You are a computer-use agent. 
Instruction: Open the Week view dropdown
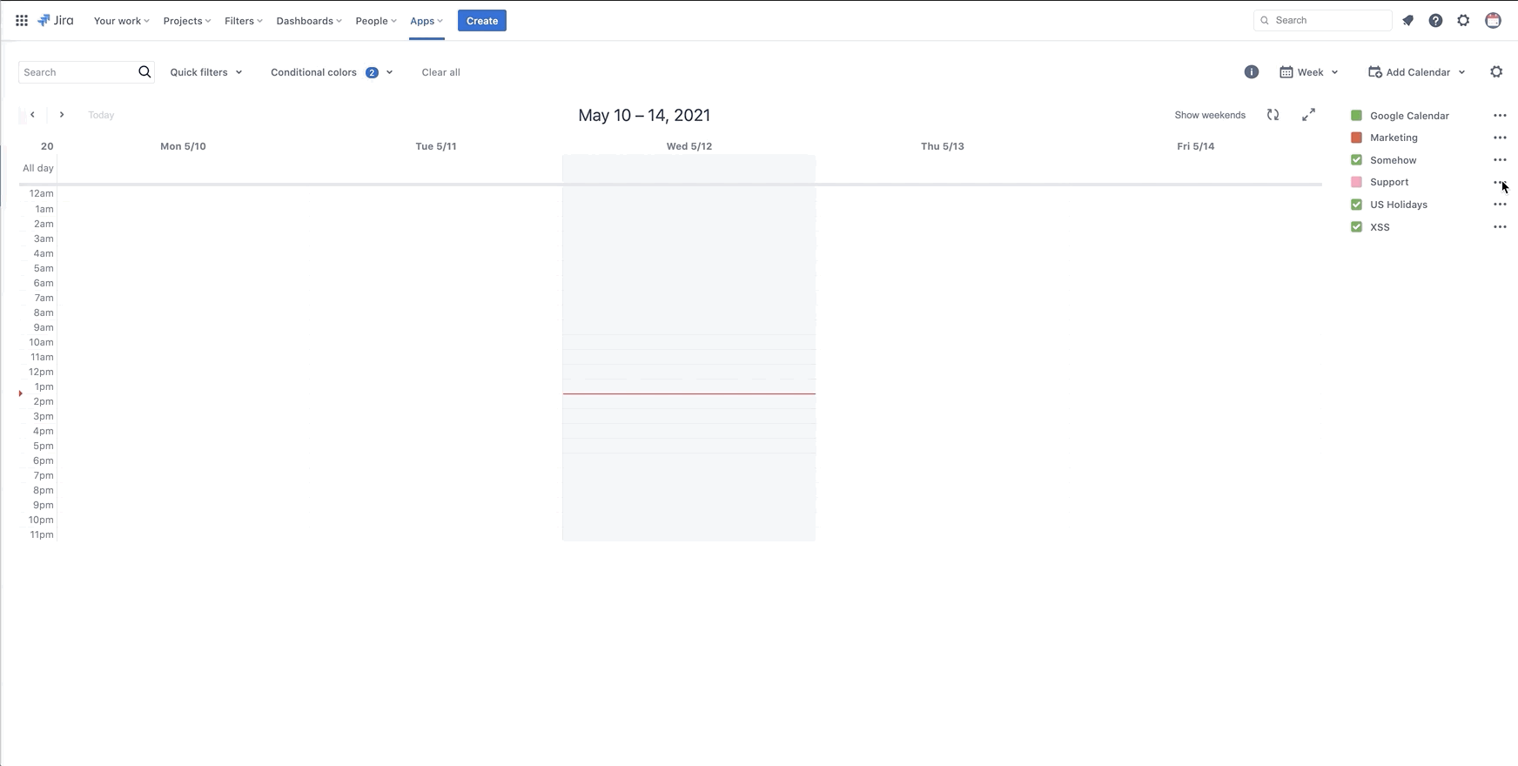pyautogui.click(x=1309, y=72)
